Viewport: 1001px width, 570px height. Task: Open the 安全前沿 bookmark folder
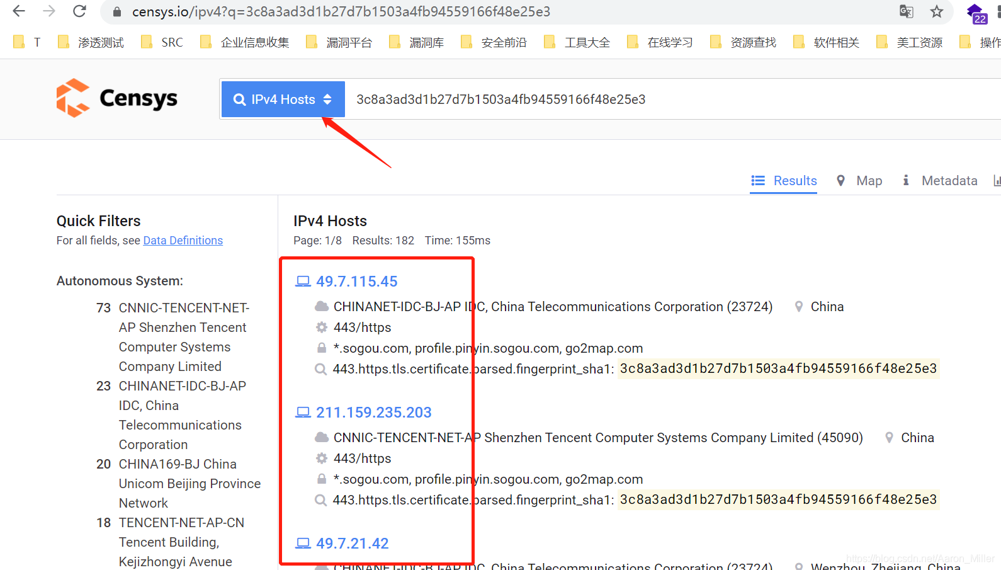tap(494, 42)
